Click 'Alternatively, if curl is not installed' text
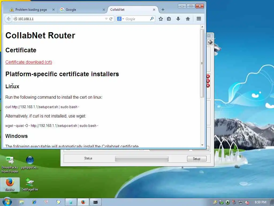The height and width of the screenshot is (206, 274). point(45,116)
